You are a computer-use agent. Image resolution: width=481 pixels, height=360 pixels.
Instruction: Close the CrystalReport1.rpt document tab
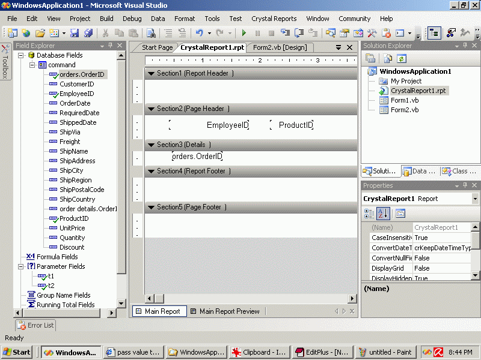[349, 47]
